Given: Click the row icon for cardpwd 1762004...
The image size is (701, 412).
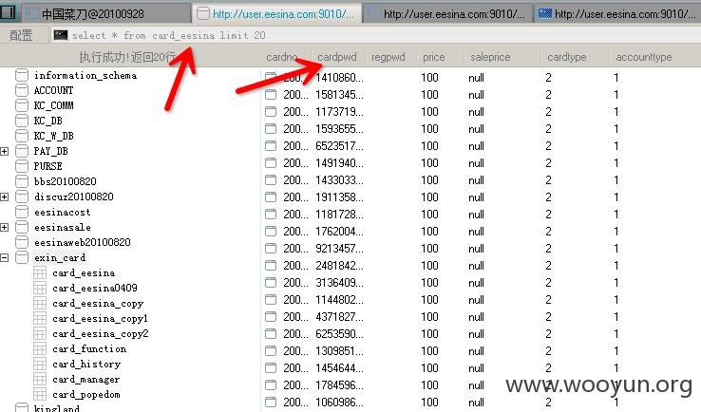Looking at the screenshot, I should 271,231.
